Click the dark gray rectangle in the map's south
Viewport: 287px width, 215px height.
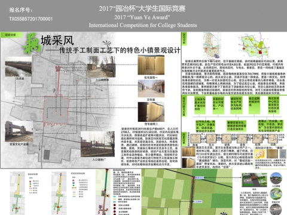pyautogui.click(x=47, y=155)
